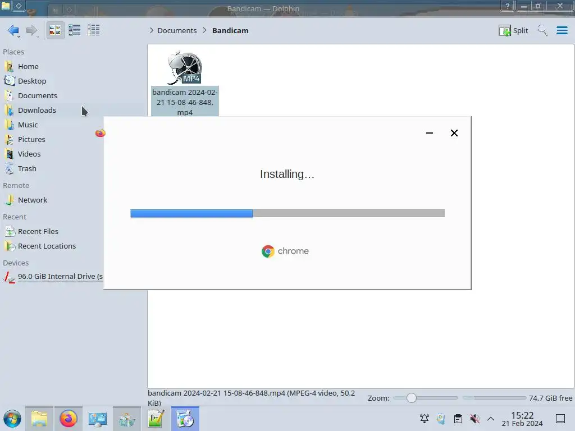Viewport: 575px width, 431px height.
Task: Click the bandicam 2024-02-21 file name
Action: click(185, 102)
